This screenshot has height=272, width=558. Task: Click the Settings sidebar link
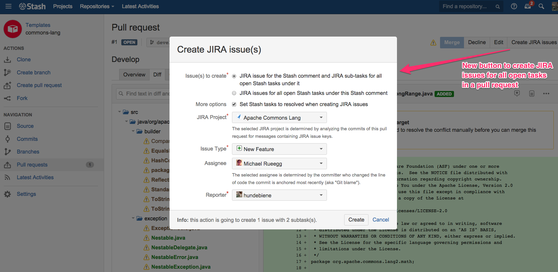click(x=26, y=194)
